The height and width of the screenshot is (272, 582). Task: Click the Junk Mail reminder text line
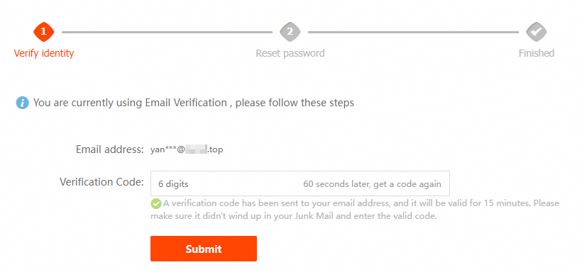click(x=294, y=215)
